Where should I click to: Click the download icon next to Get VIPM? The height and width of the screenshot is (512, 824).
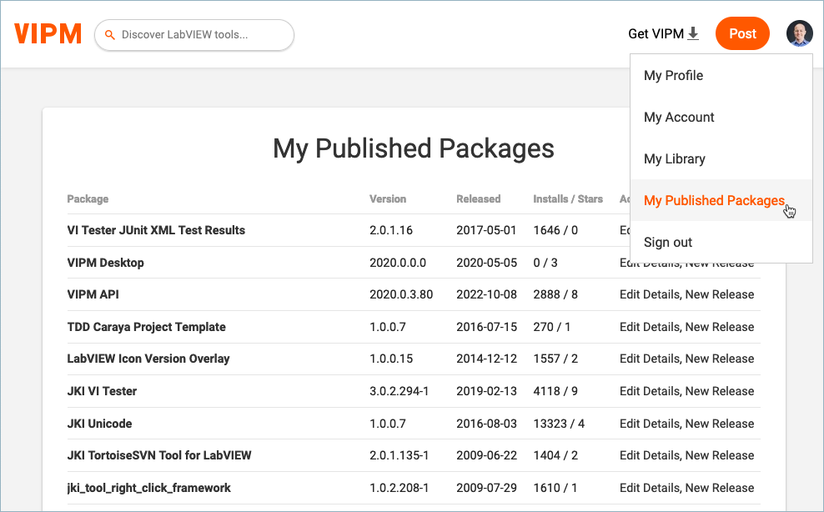[692, 33]
